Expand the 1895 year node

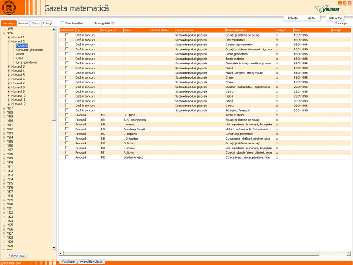4,29
